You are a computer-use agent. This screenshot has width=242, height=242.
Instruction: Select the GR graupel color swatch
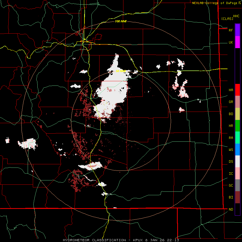pos(237,102)
